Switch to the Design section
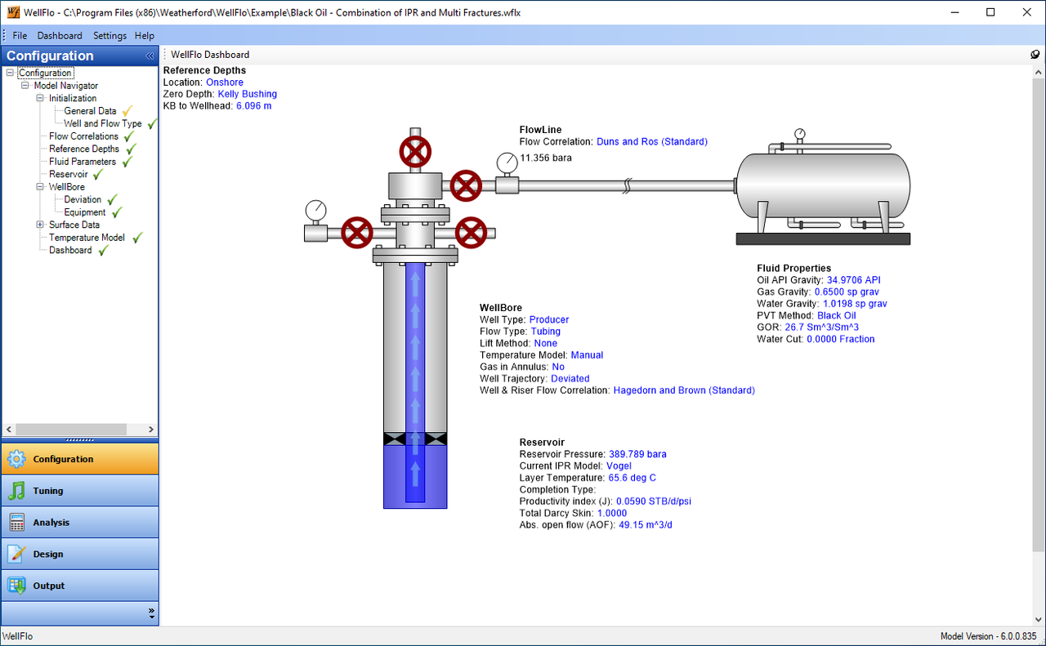Image resolution: width=1046 pixels, height=646 pixels. [80, 554]
